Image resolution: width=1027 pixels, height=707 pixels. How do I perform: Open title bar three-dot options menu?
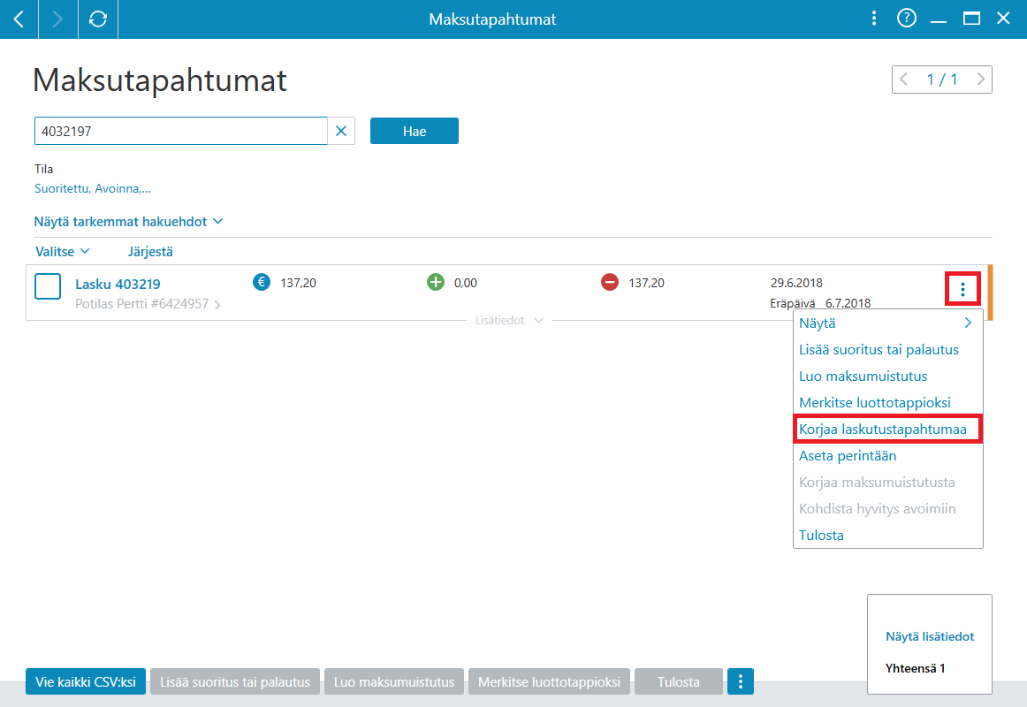pos(874,19)
